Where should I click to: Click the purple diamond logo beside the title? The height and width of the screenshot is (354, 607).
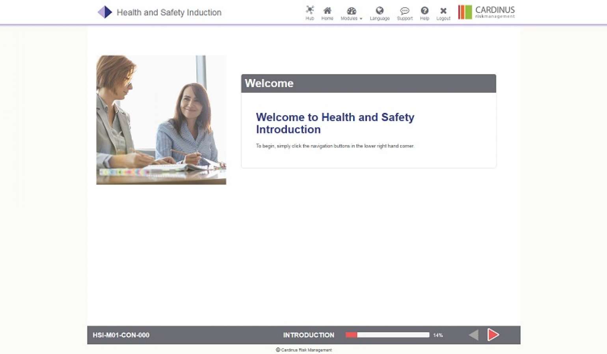(x=104, y=12)
